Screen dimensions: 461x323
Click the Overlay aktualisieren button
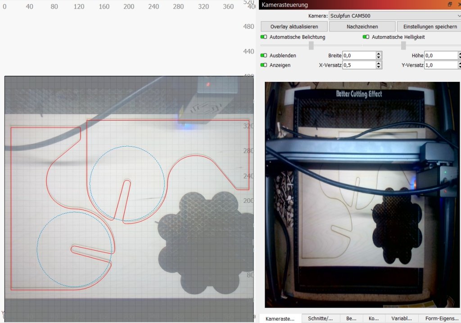pos(294,27)
